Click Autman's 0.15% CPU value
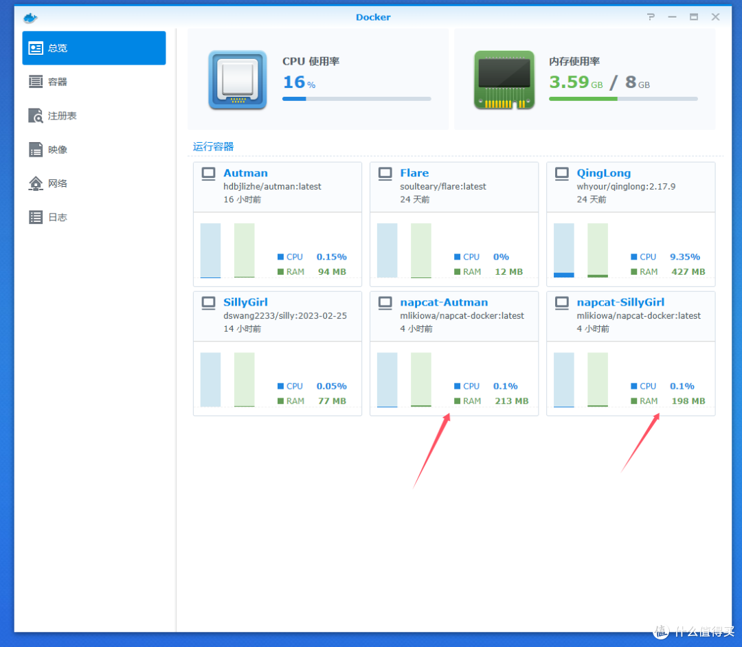 (331, 257)
